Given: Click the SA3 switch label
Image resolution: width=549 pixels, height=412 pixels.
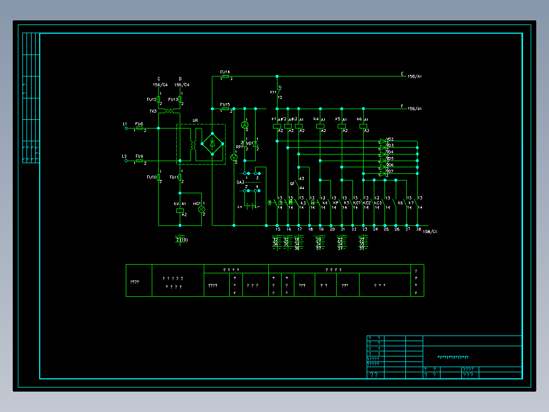Looking at the screenshot, I should click(x=240, y=183).
